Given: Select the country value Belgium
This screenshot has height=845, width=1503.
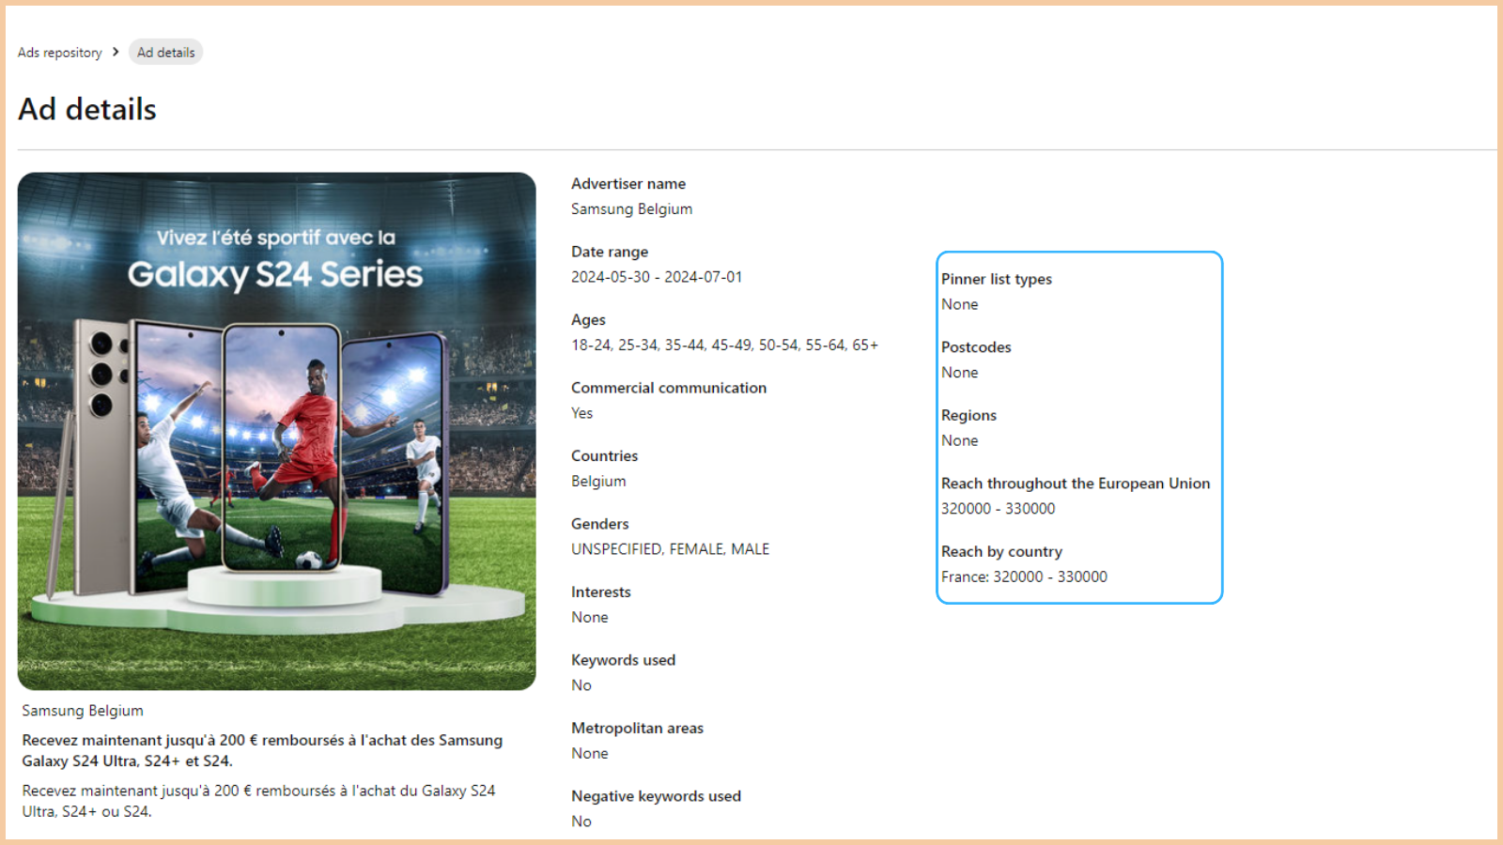Looking at the screenshot, I should point(598,482).
